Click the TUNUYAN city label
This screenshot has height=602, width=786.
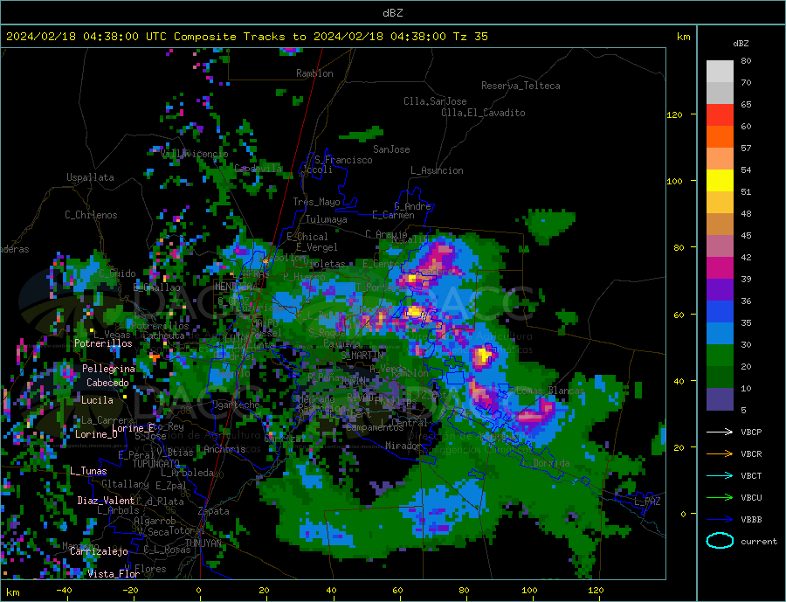point(203,543)
